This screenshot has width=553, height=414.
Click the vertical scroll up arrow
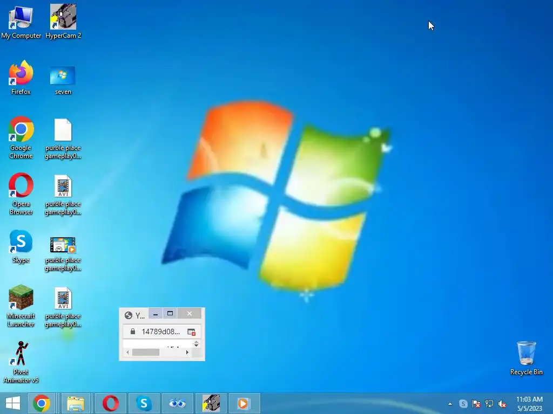pyautogui.click(x=197, y=342)
